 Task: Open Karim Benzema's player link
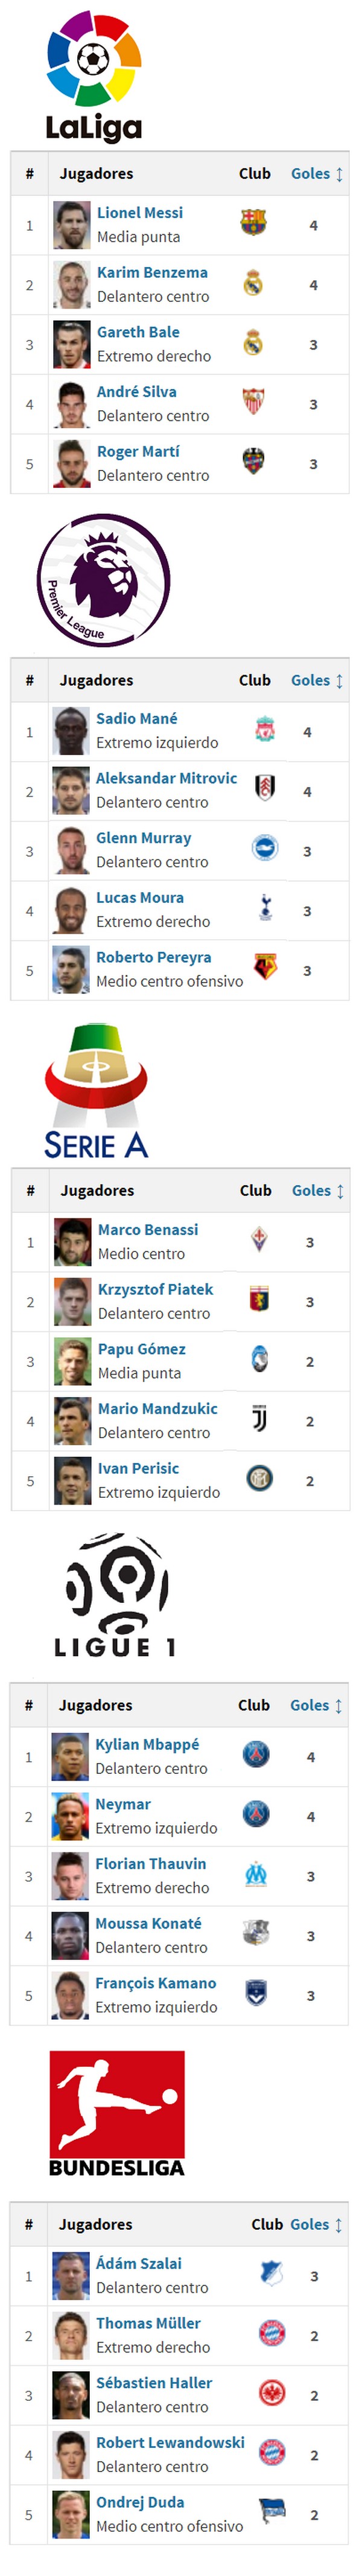tap(152, 272)
